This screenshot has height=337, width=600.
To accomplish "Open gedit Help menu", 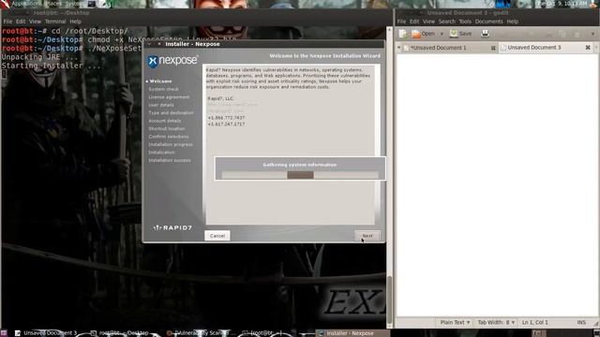I will 513,22.
